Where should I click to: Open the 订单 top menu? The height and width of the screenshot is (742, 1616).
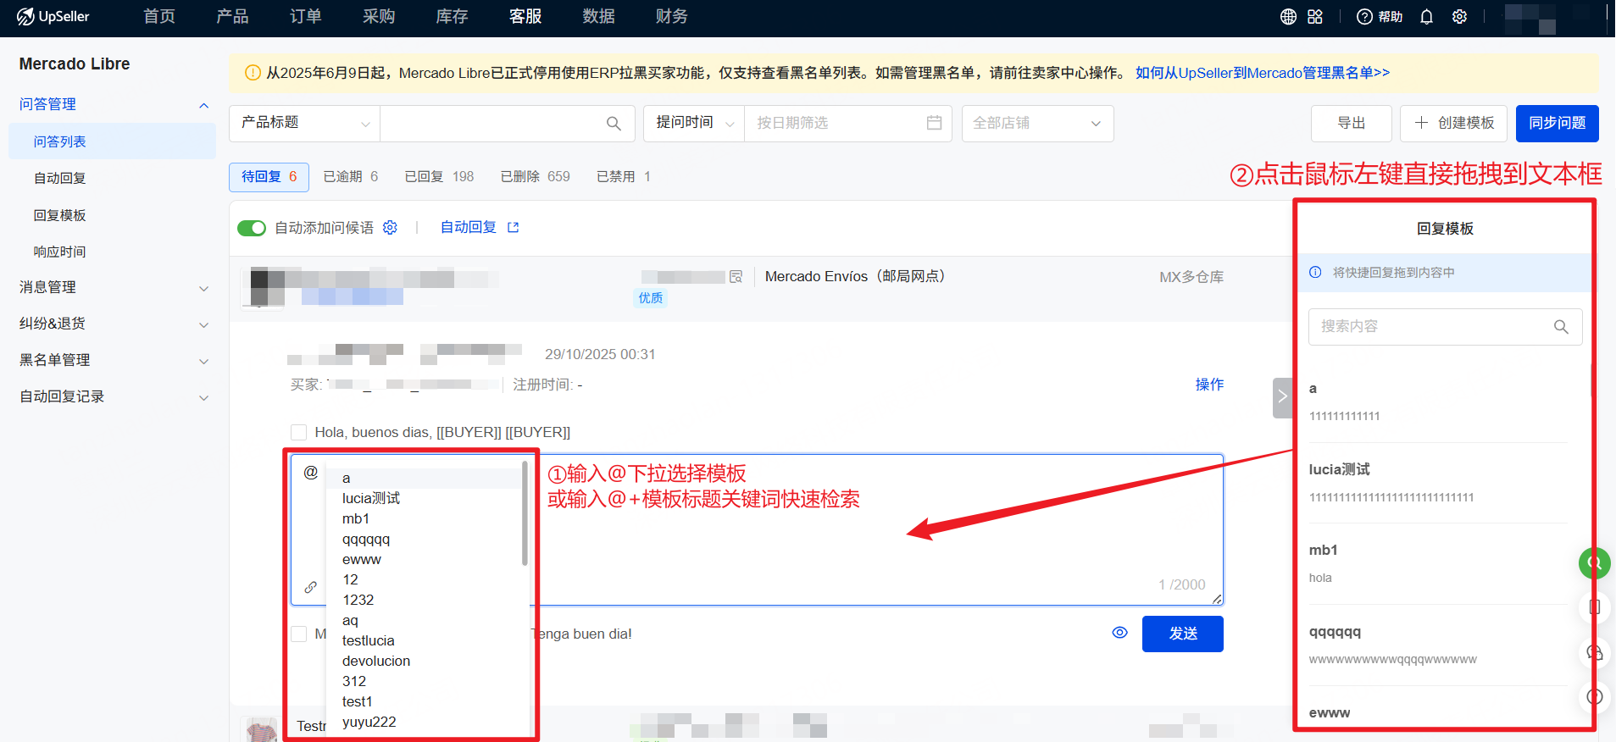[305, 17]
